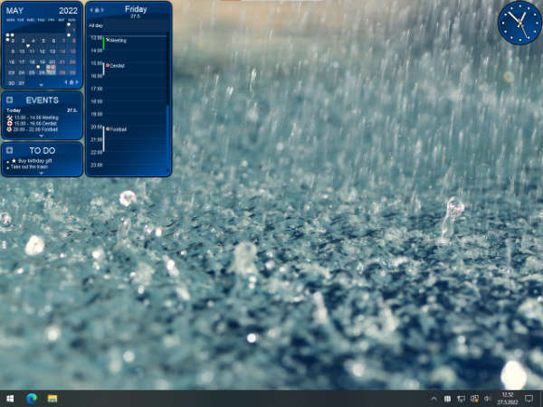Mark Take out the trash as done
This screenshot has width=543, height=407.
point(8,167)
